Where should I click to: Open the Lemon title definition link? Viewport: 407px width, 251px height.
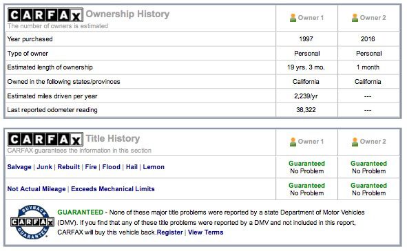(x=154, y=167)
